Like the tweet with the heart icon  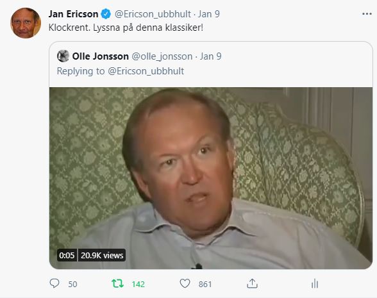(185, 283)
